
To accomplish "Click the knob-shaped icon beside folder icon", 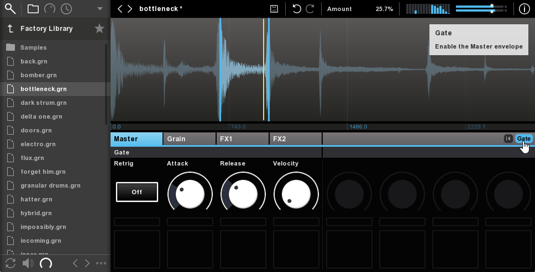I will pyautogui.click(x=50, y=9).
